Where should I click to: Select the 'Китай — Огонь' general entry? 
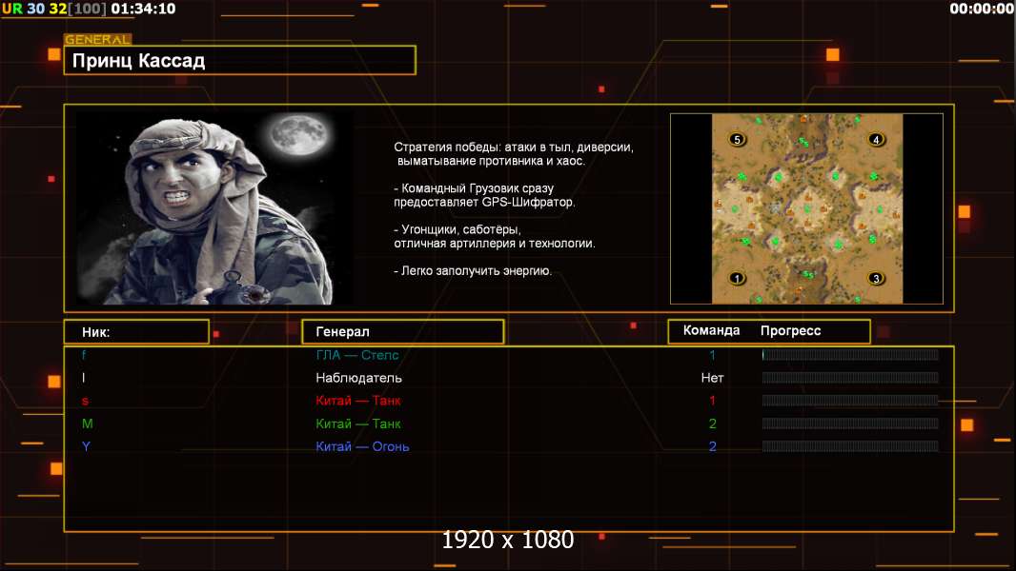pyautogui.click(x=362, y=446)
